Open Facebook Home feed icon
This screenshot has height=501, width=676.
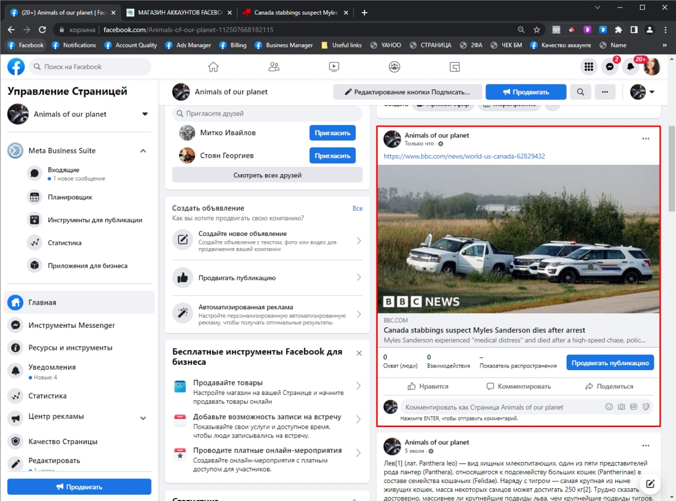213,67
